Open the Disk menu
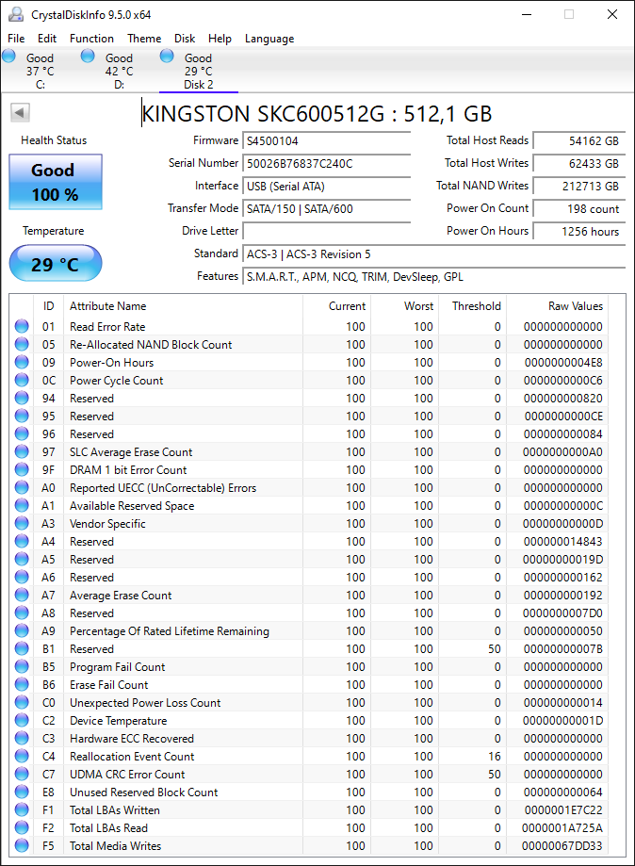This screenshot has width=635, height=866. click(185, 39)
